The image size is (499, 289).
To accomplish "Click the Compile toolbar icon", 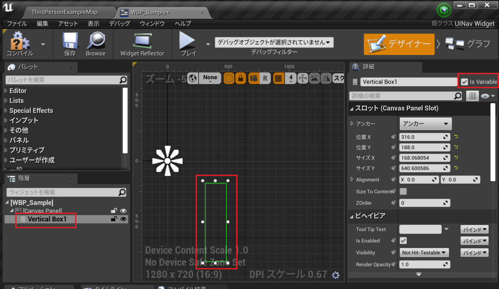I will click(20, 41).
